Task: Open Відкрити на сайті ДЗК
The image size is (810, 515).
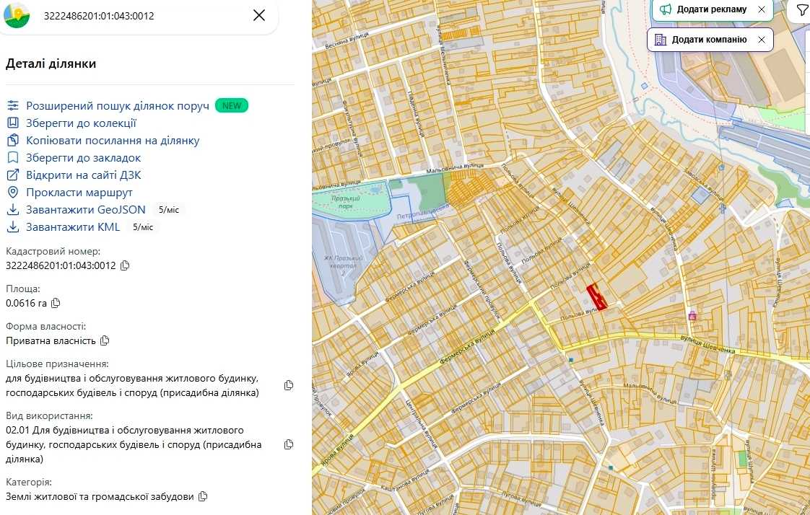Action: tap(84, 175)
